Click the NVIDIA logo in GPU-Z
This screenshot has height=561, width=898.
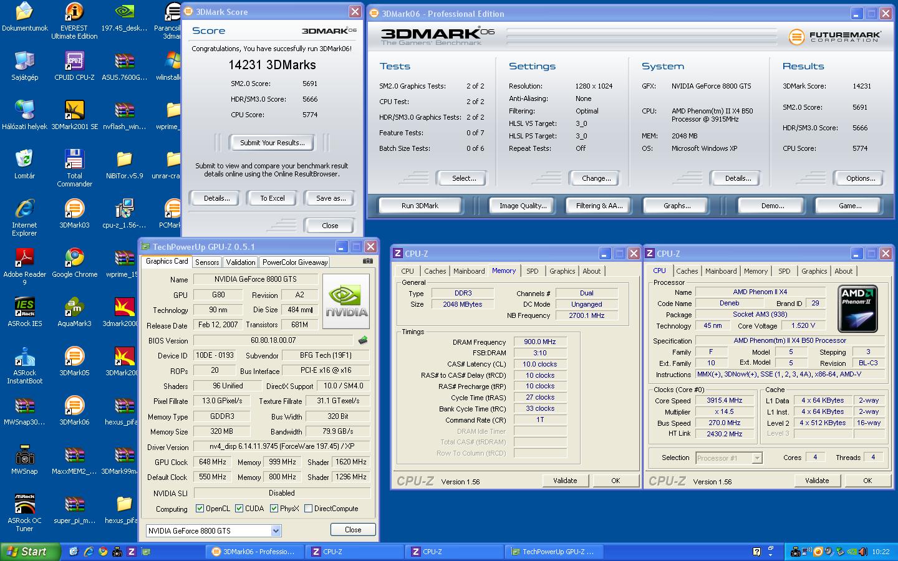[346, 301]
